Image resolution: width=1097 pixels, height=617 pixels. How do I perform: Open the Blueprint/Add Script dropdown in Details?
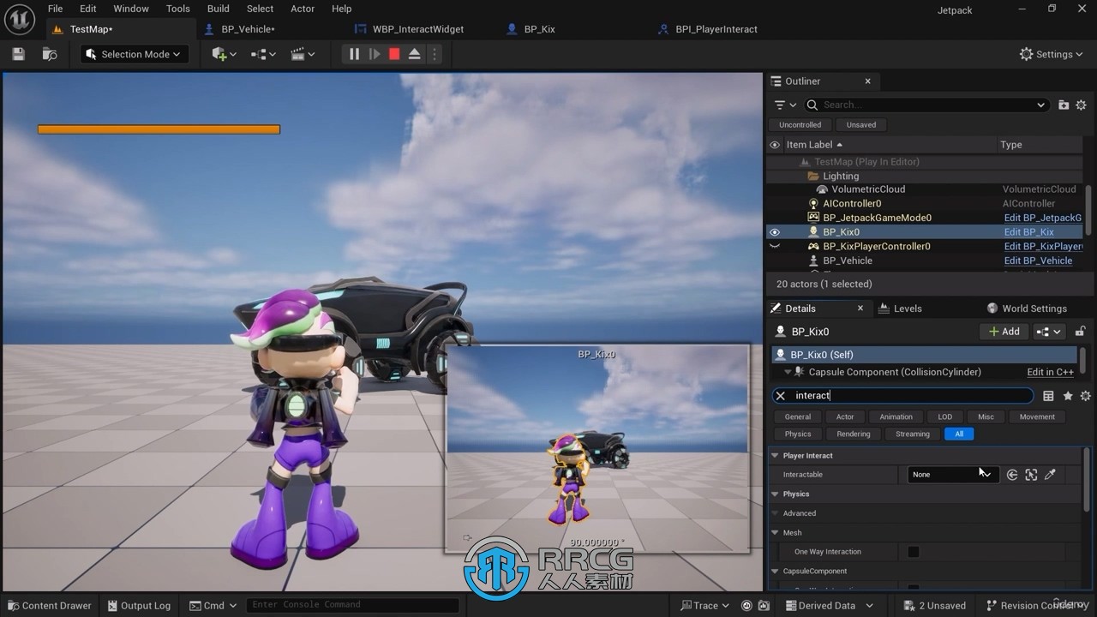(1048, 332)
